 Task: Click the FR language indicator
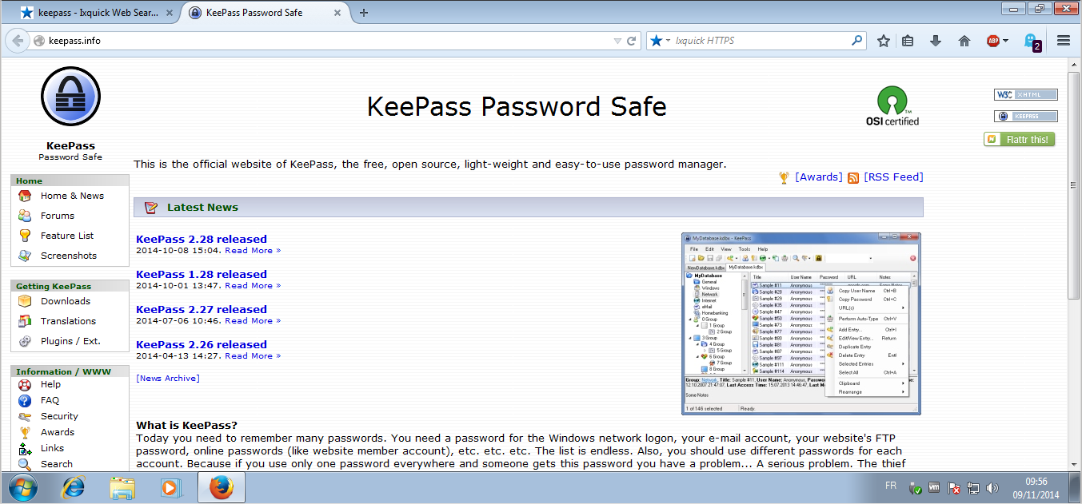point(890,486)
